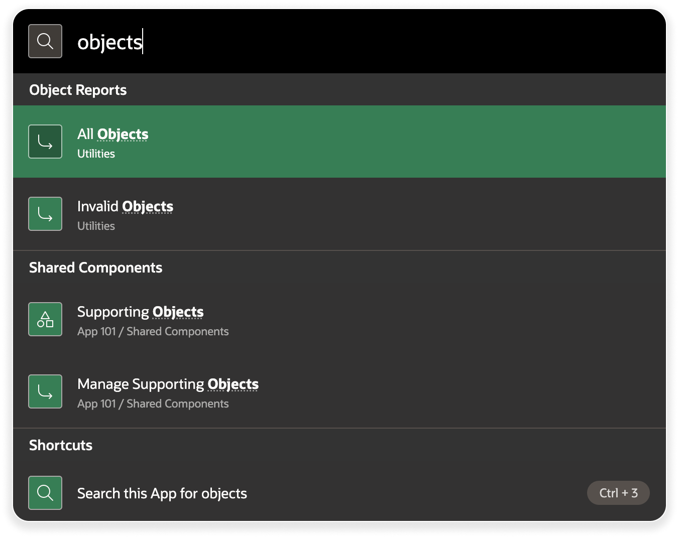Viewport: 679px width, 538px height.
Task: Click the Shared Components section header
Action: click(x=95, y=268)
